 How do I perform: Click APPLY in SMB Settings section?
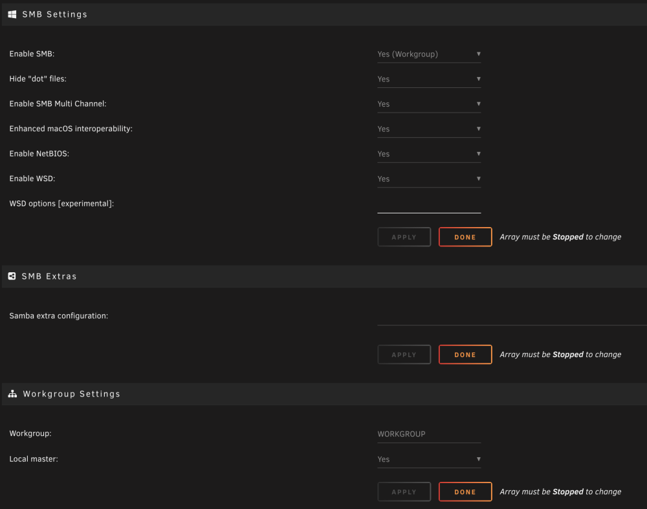(x=404, y=237)
